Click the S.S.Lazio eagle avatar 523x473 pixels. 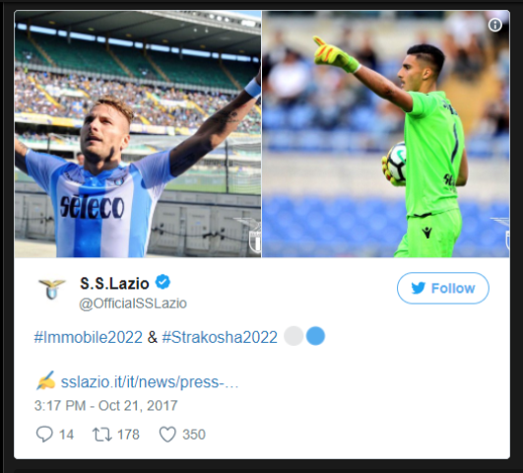tap(51, 289)
